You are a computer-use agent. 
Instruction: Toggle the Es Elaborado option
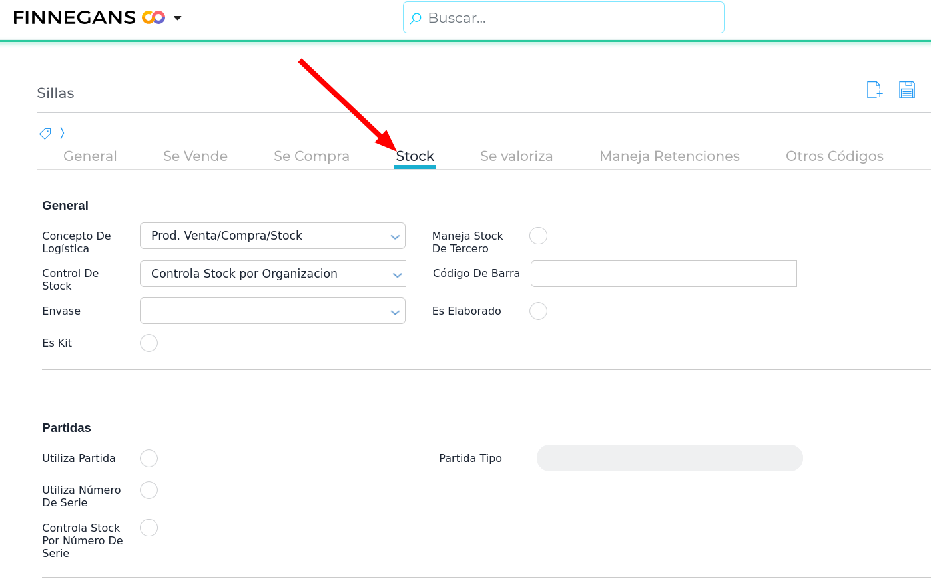(x=538, y=311)
